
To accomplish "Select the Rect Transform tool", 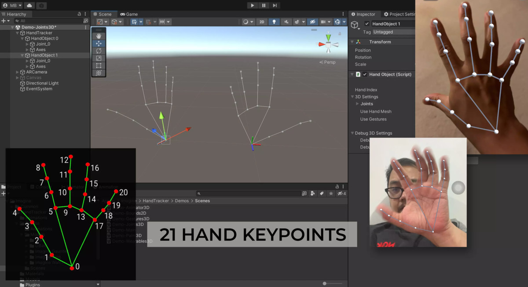I will coord(99,65).
